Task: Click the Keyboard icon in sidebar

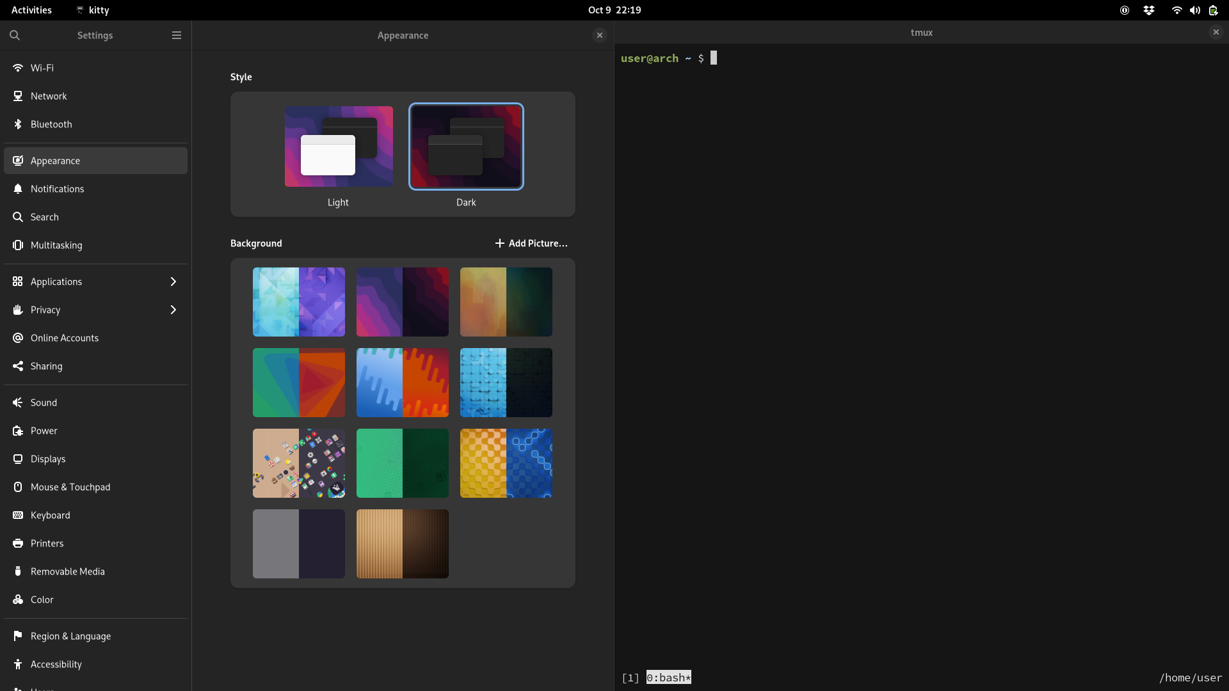Action: [x=18, y=515]
